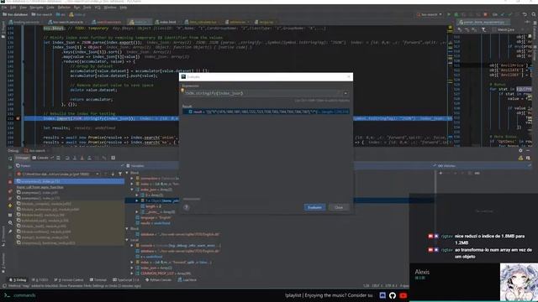Open the TODO tool window
The height and width of the screenshot is (302, 538).
(40, 279)
